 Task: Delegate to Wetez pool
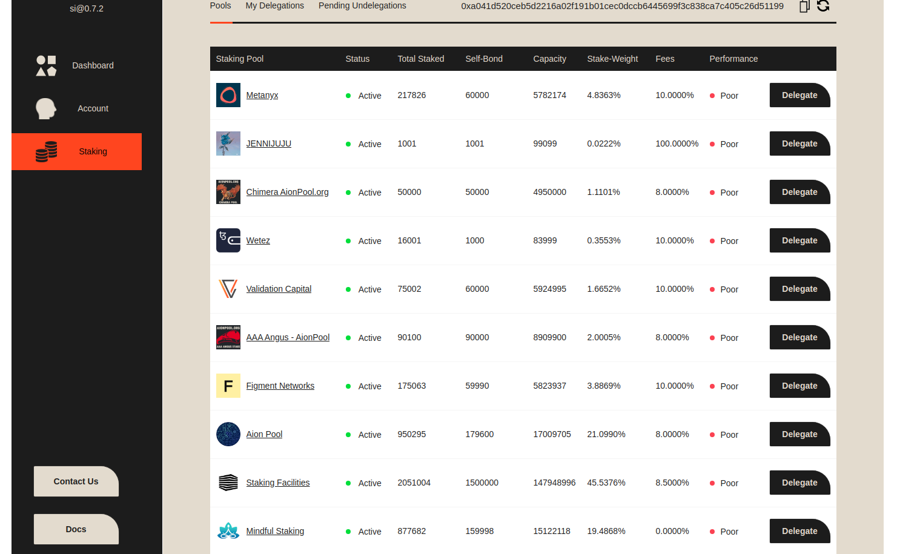[x=799, y=240]
